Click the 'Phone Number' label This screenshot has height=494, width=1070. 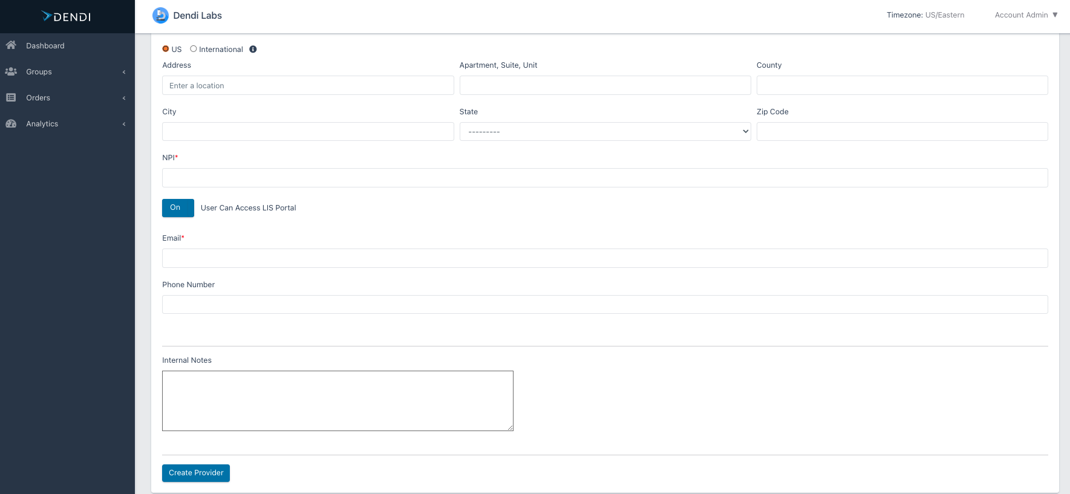(188, 285)
